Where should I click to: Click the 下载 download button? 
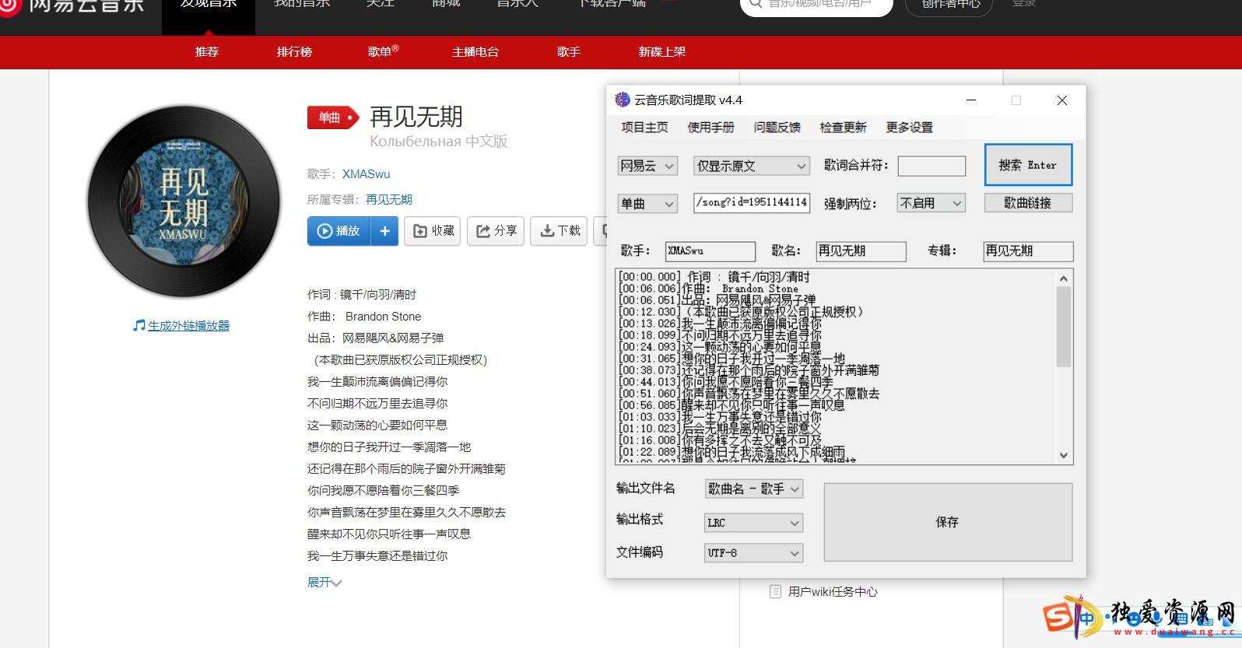(x=559, y=231)
